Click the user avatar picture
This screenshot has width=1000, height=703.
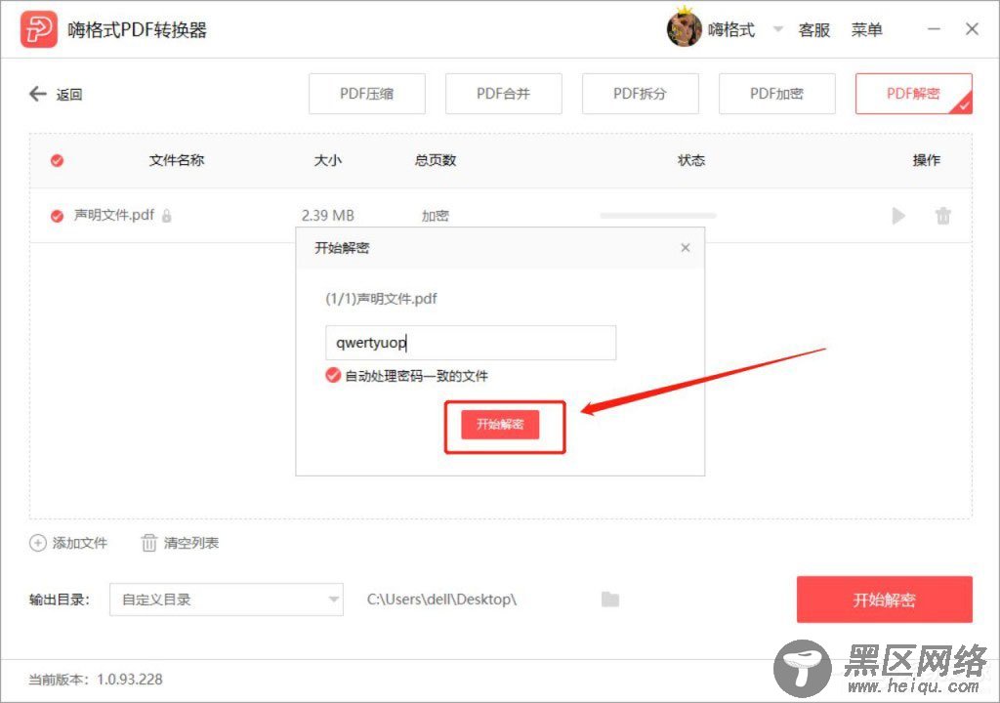(x=684, y=28)
